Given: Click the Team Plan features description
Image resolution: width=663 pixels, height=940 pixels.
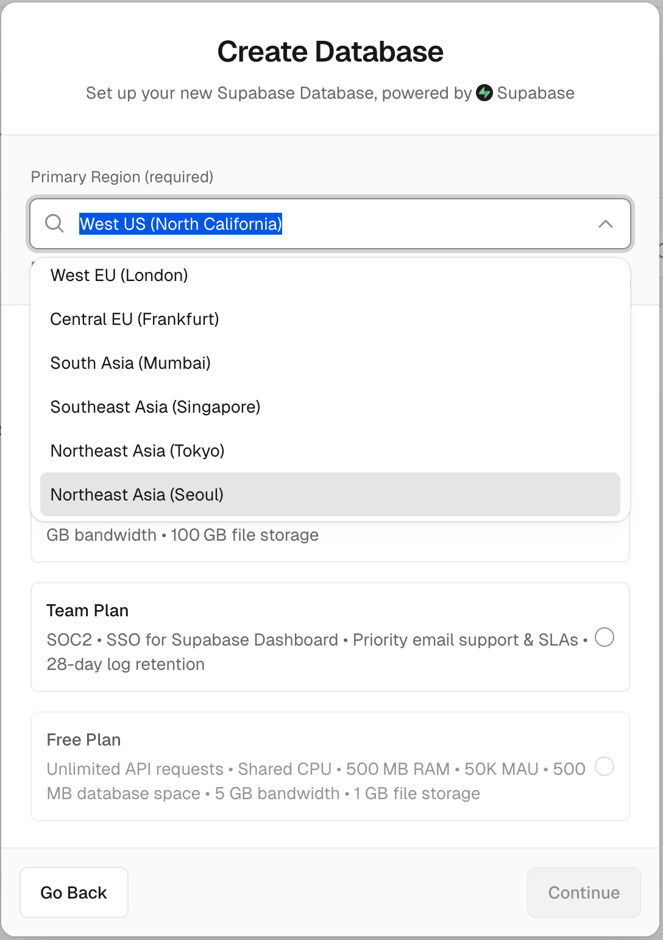Looking at the screenshot, I should click(317, 652).
